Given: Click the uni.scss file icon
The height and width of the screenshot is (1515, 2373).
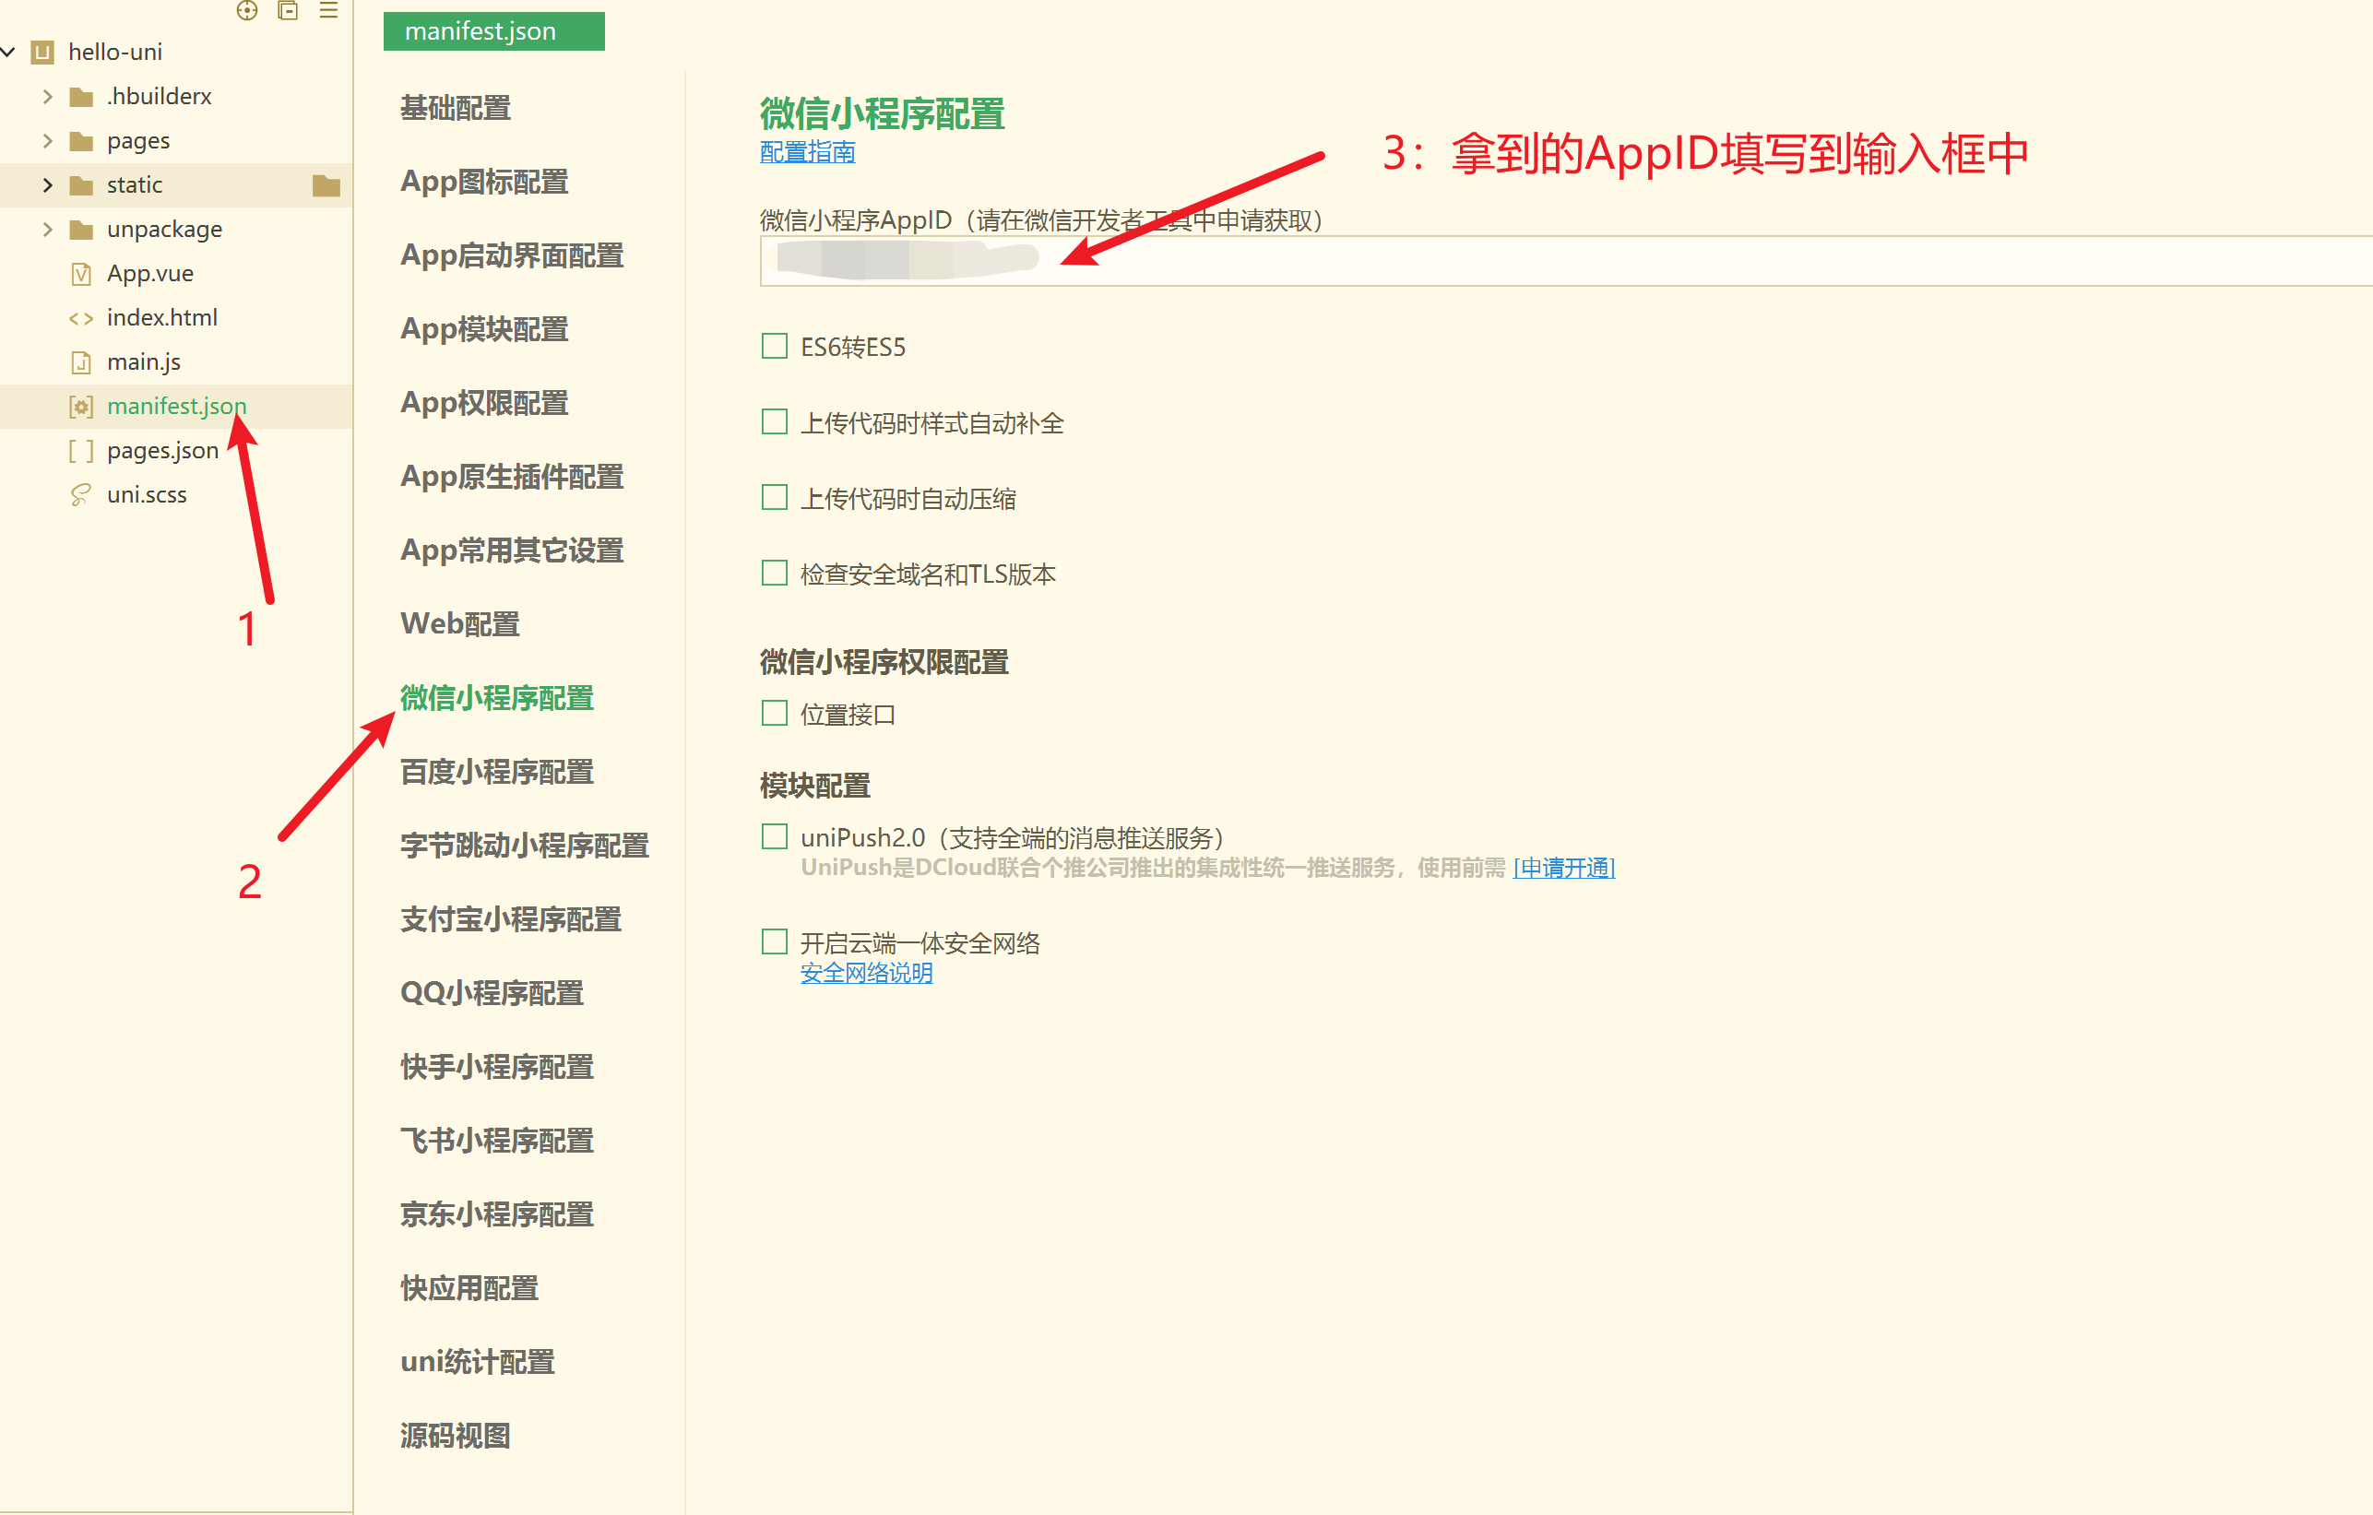Looking at the screenshot, I should pos(81,494).
